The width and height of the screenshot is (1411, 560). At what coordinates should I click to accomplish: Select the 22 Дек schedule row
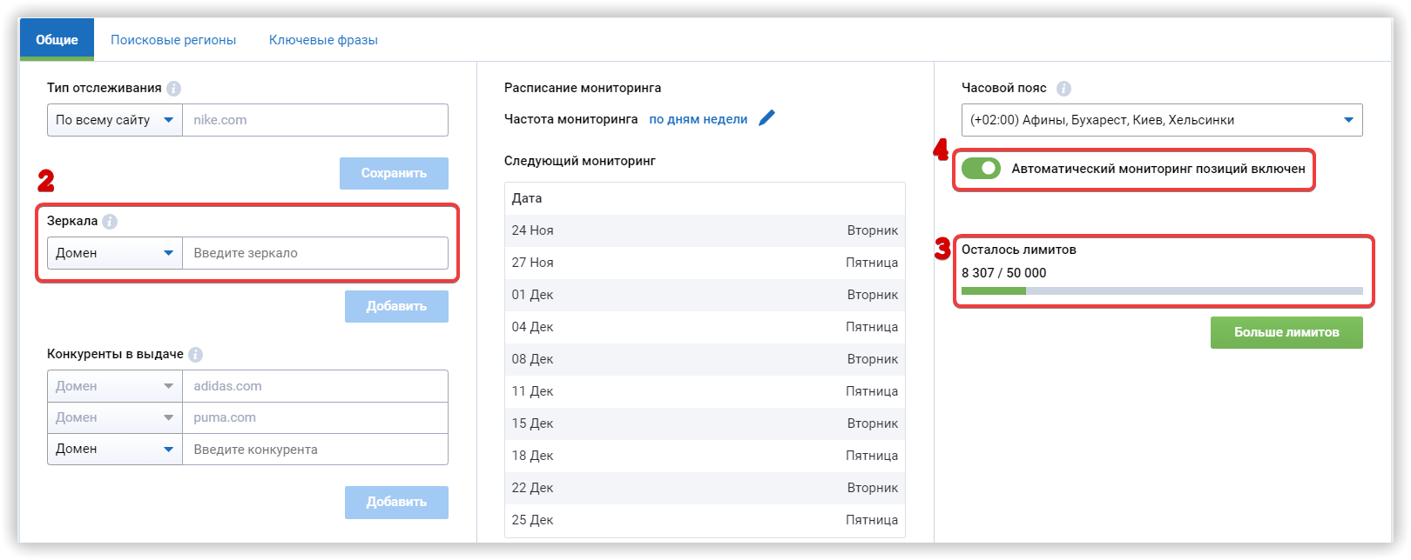705,488
